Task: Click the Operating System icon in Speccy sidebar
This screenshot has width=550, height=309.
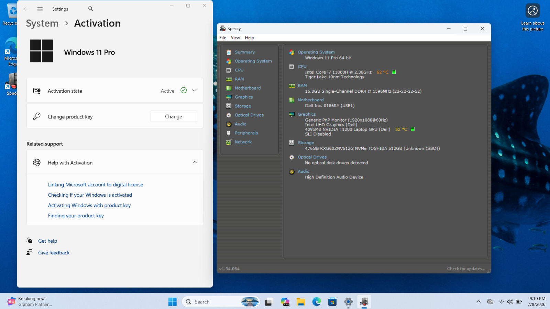Action: point(229,61)
